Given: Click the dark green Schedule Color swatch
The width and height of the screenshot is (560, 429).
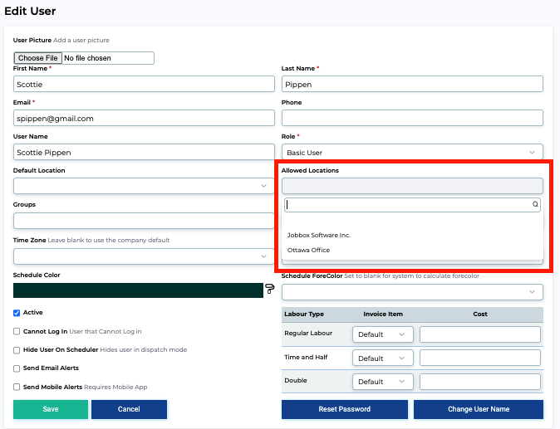Looking at the screenshot, I should pos(138,290).
